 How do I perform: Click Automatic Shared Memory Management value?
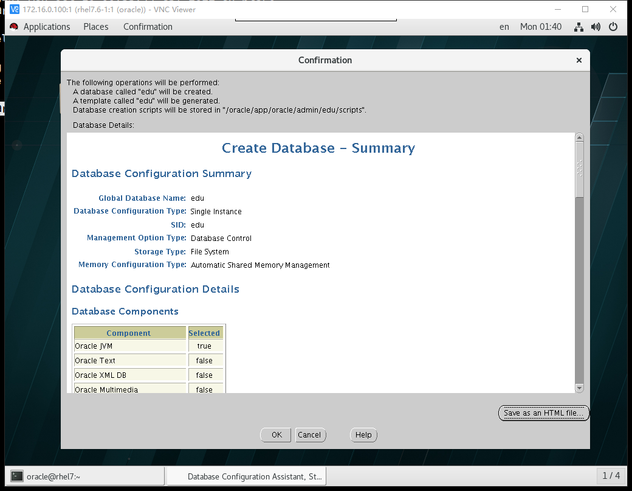[x=260, y=265]
